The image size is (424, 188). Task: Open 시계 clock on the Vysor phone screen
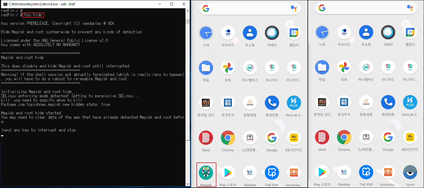pos(322,33)
